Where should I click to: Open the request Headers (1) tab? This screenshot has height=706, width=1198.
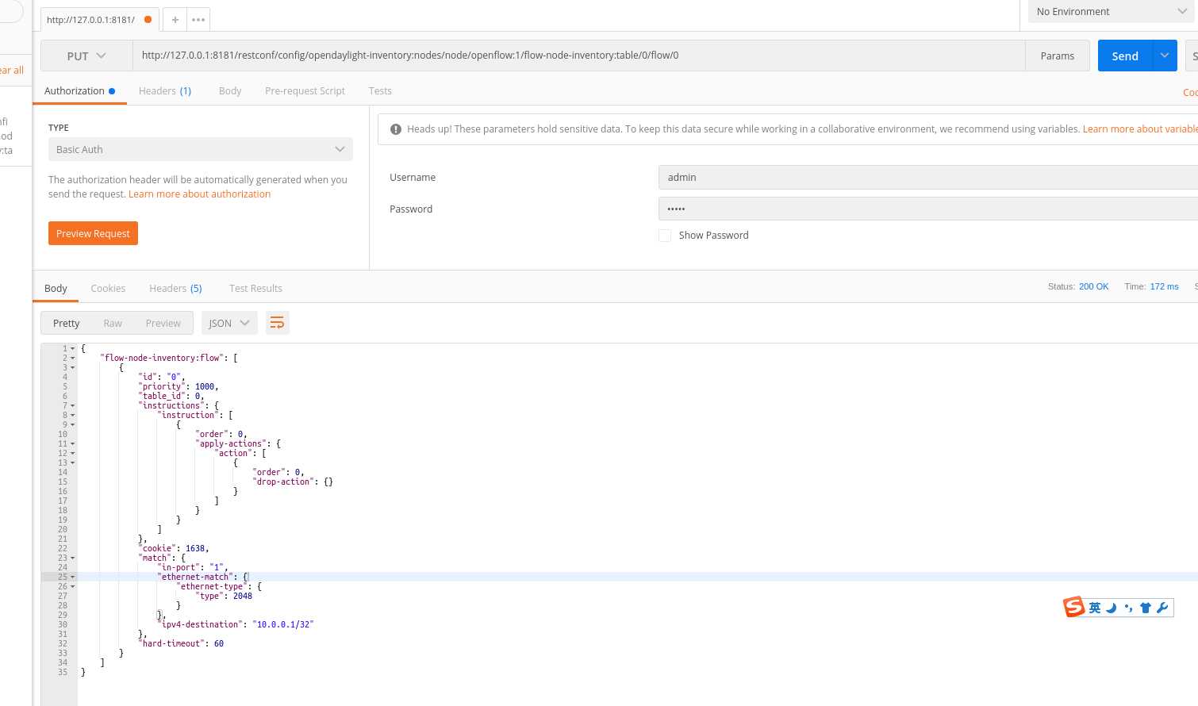click(165, 91)
